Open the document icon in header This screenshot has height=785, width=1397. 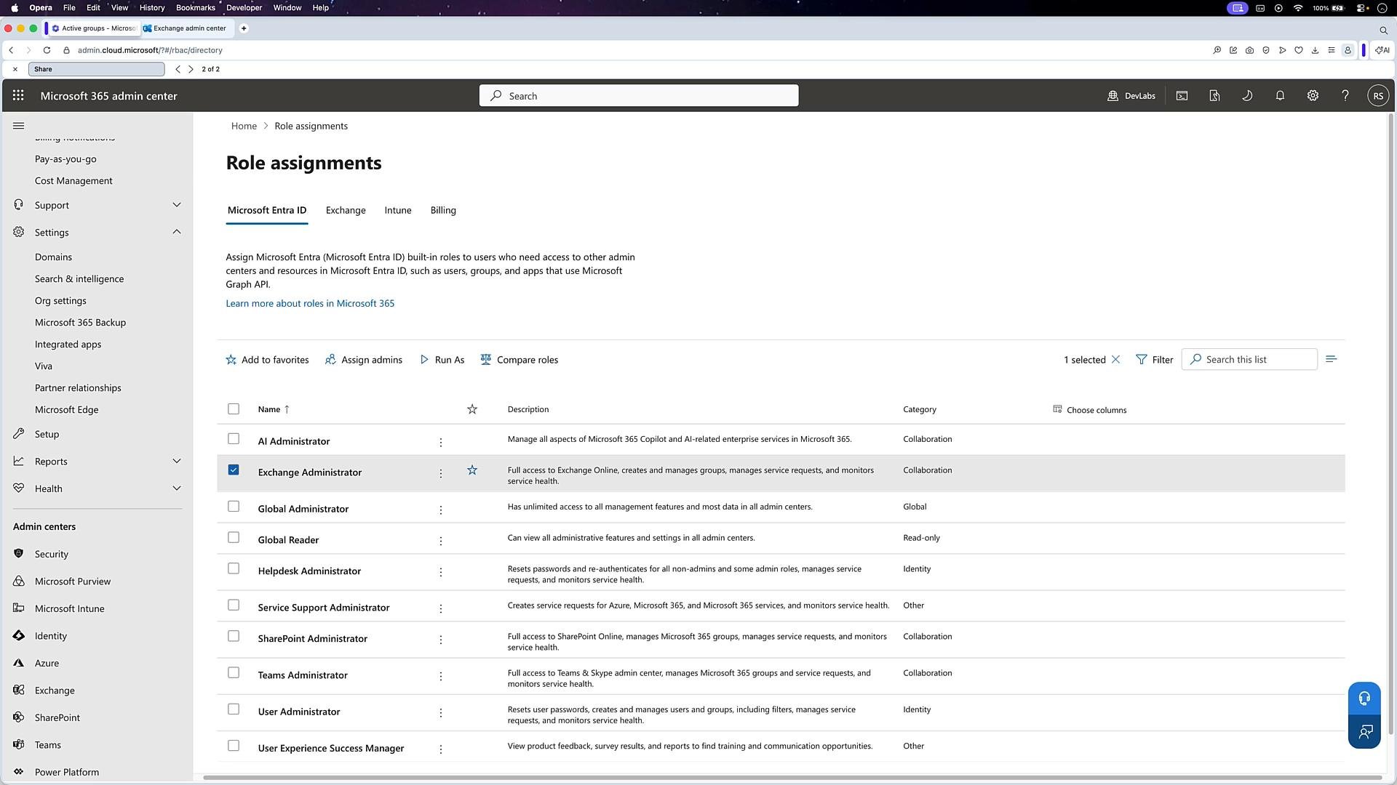click(x=1214, y=95)
